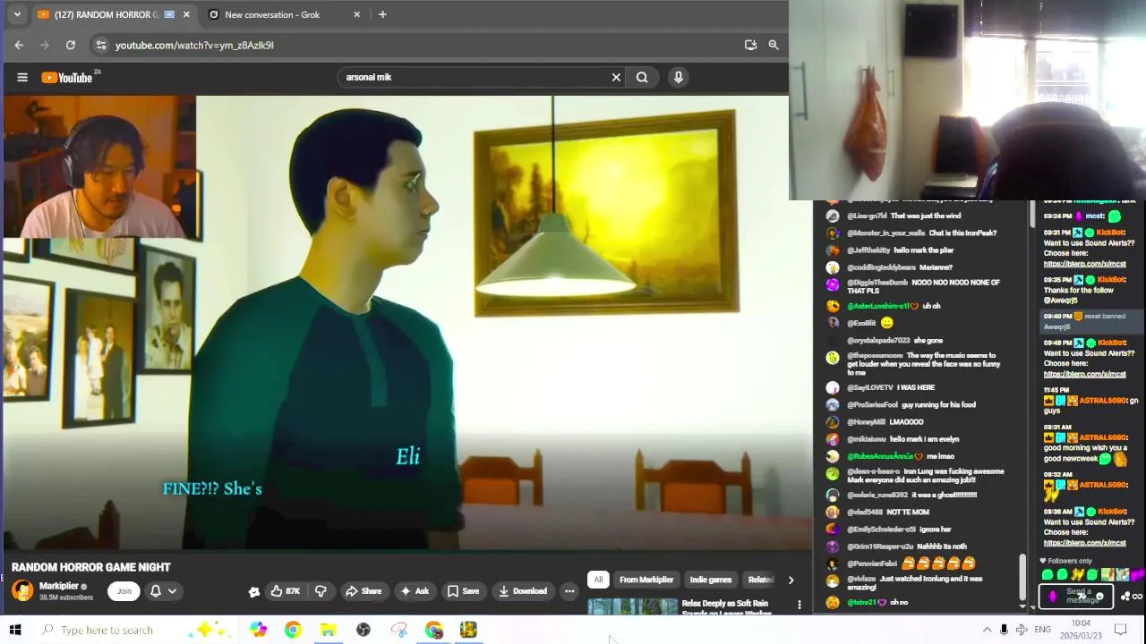Open Markiplier channel avatar
This screenshot has height=644, width=1146.
pos(22,590)
